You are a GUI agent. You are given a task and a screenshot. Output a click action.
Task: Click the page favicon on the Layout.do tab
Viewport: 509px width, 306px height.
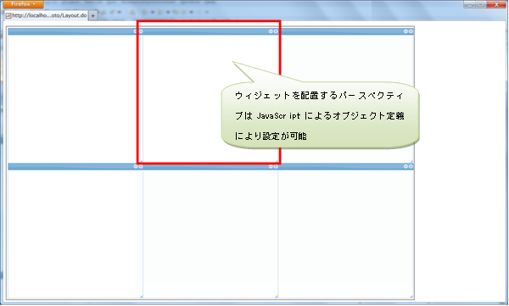pos(8,15)
